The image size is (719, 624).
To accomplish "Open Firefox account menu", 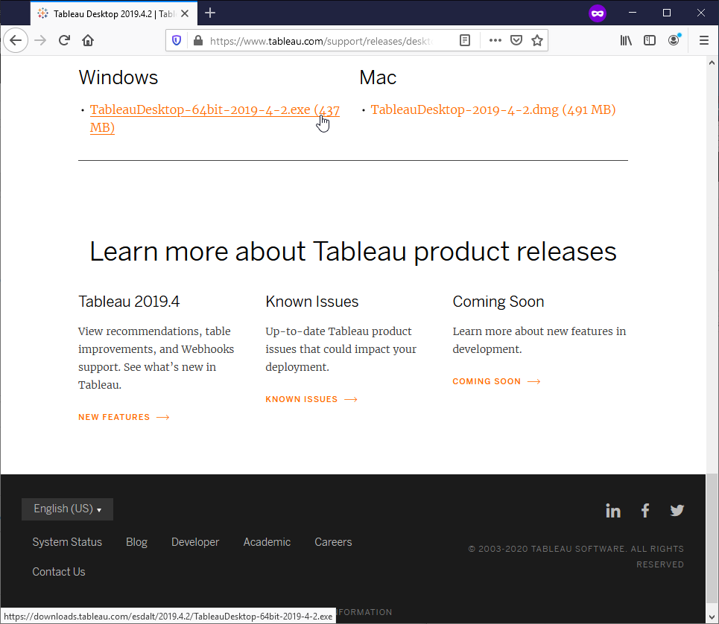I will 674,41.
